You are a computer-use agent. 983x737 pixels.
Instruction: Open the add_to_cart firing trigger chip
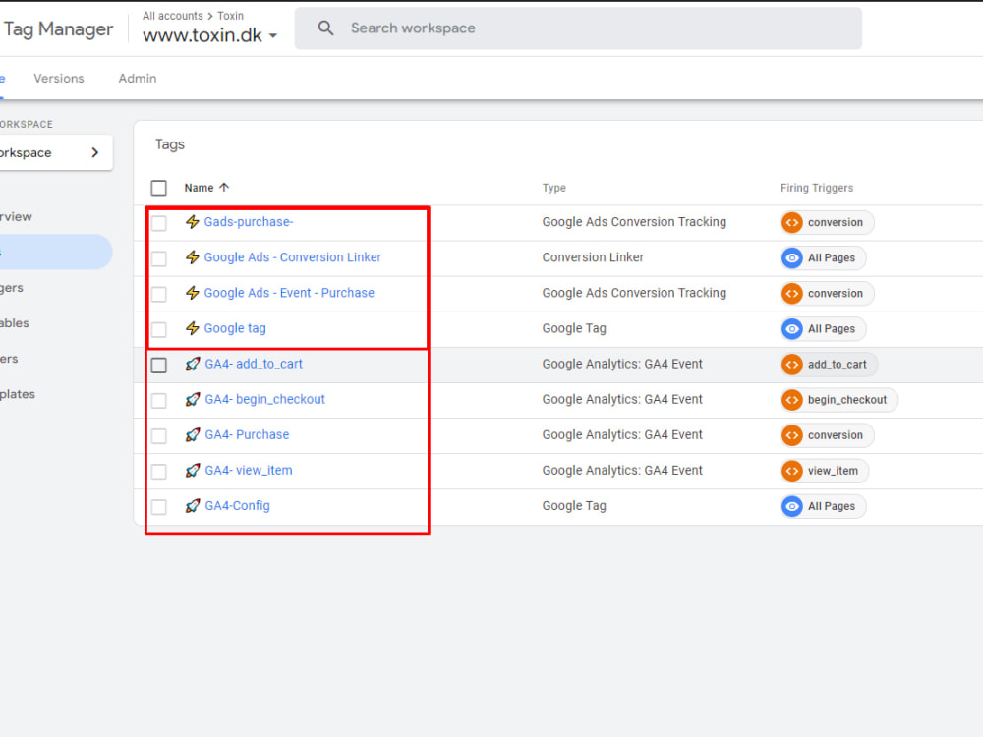(x=828, y=364)
